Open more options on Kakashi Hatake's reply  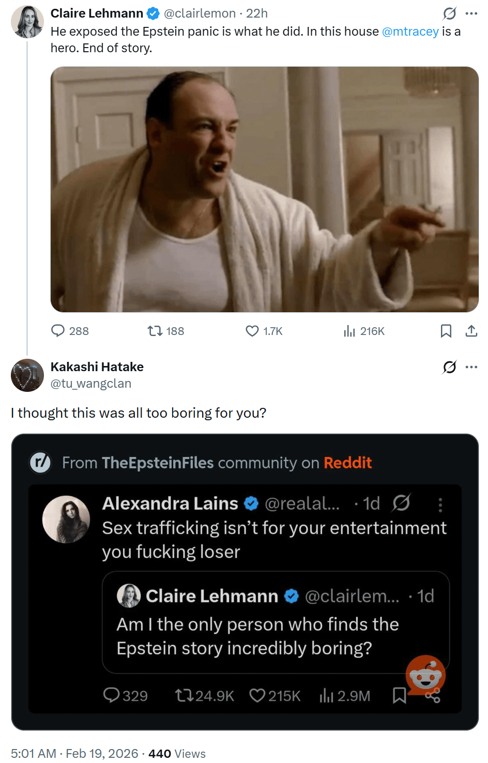click(471, 367)
